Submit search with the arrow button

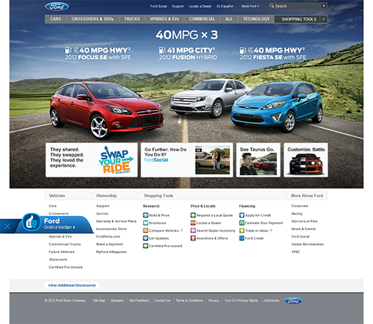click(x=324, y=6)
